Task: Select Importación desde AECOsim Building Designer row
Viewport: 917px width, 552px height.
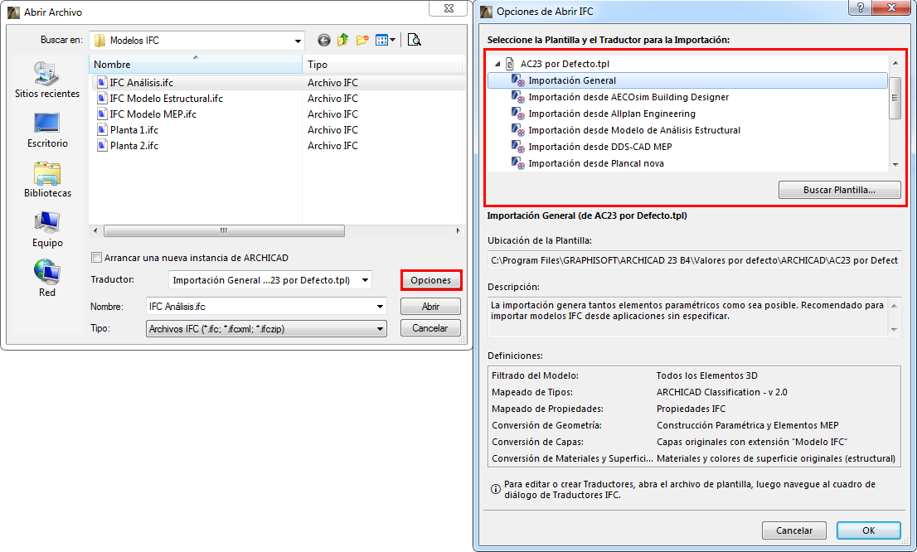Action: coord(688,97)
